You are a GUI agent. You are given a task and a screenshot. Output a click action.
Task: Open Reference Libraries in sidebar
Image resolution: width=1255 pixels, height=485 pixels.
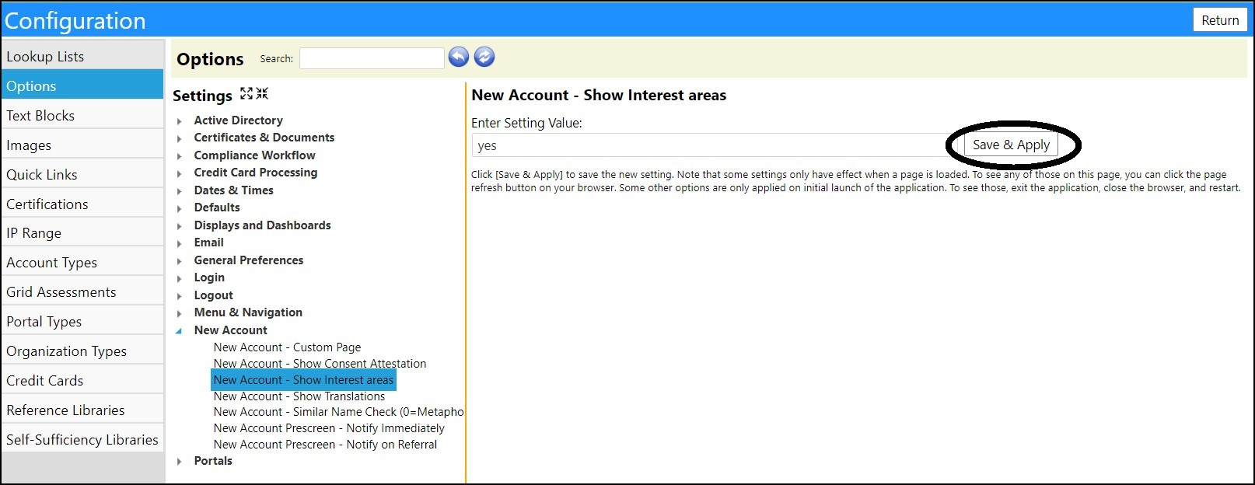point(82,410)
